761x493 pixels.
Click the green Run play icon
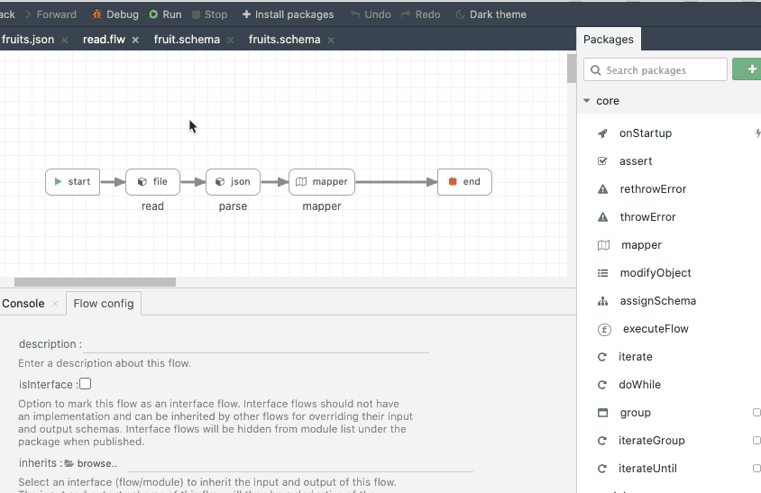click(153, 14)
